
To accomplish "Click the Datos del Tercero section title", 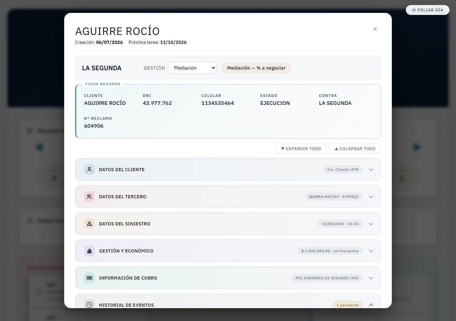I will click(x=123, y=197).
